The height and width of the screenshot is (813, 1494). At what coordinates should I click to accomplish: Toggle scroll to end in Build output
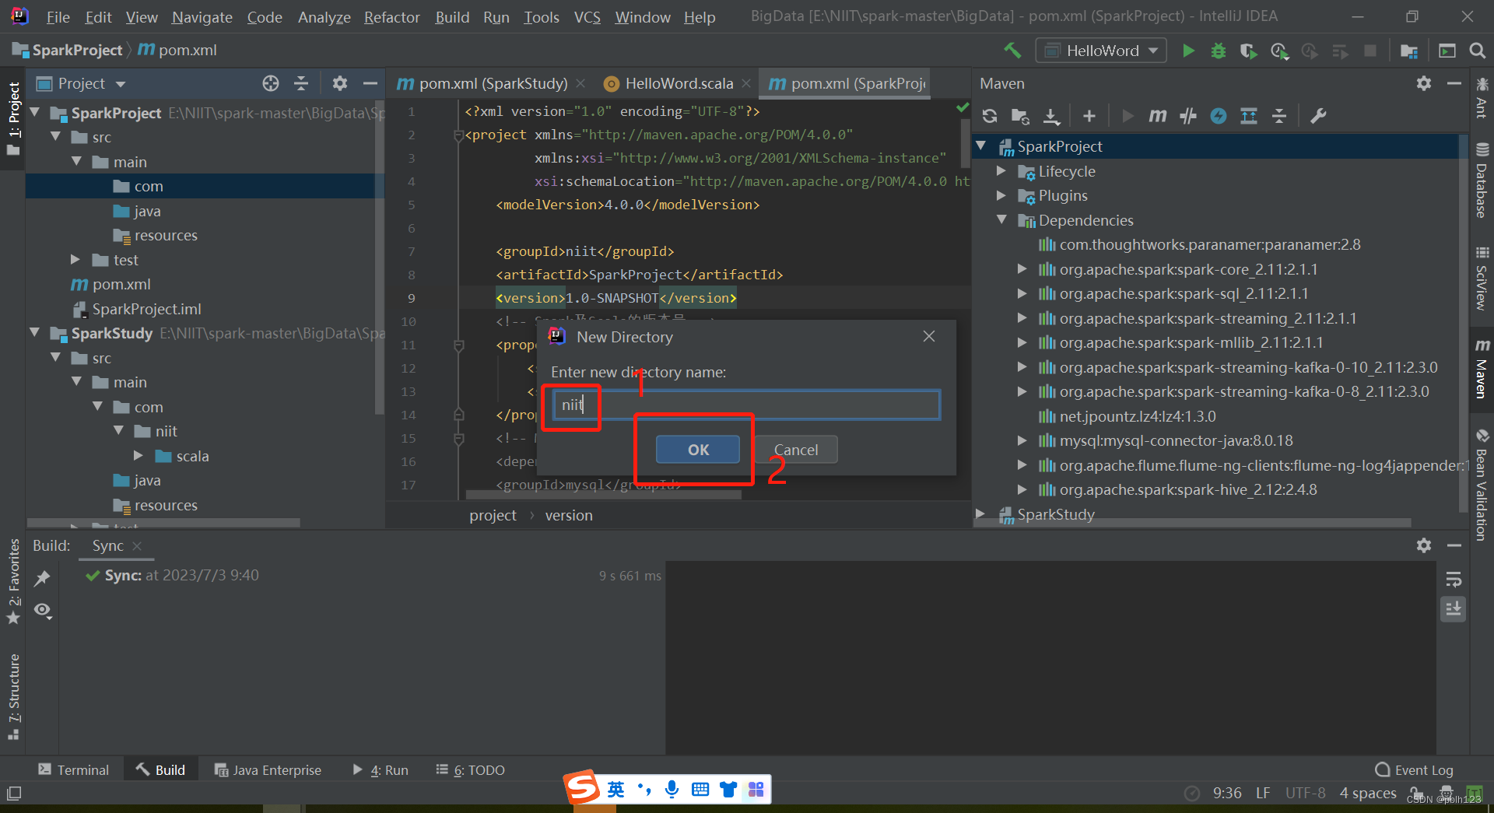click(x=1454, y=608)
